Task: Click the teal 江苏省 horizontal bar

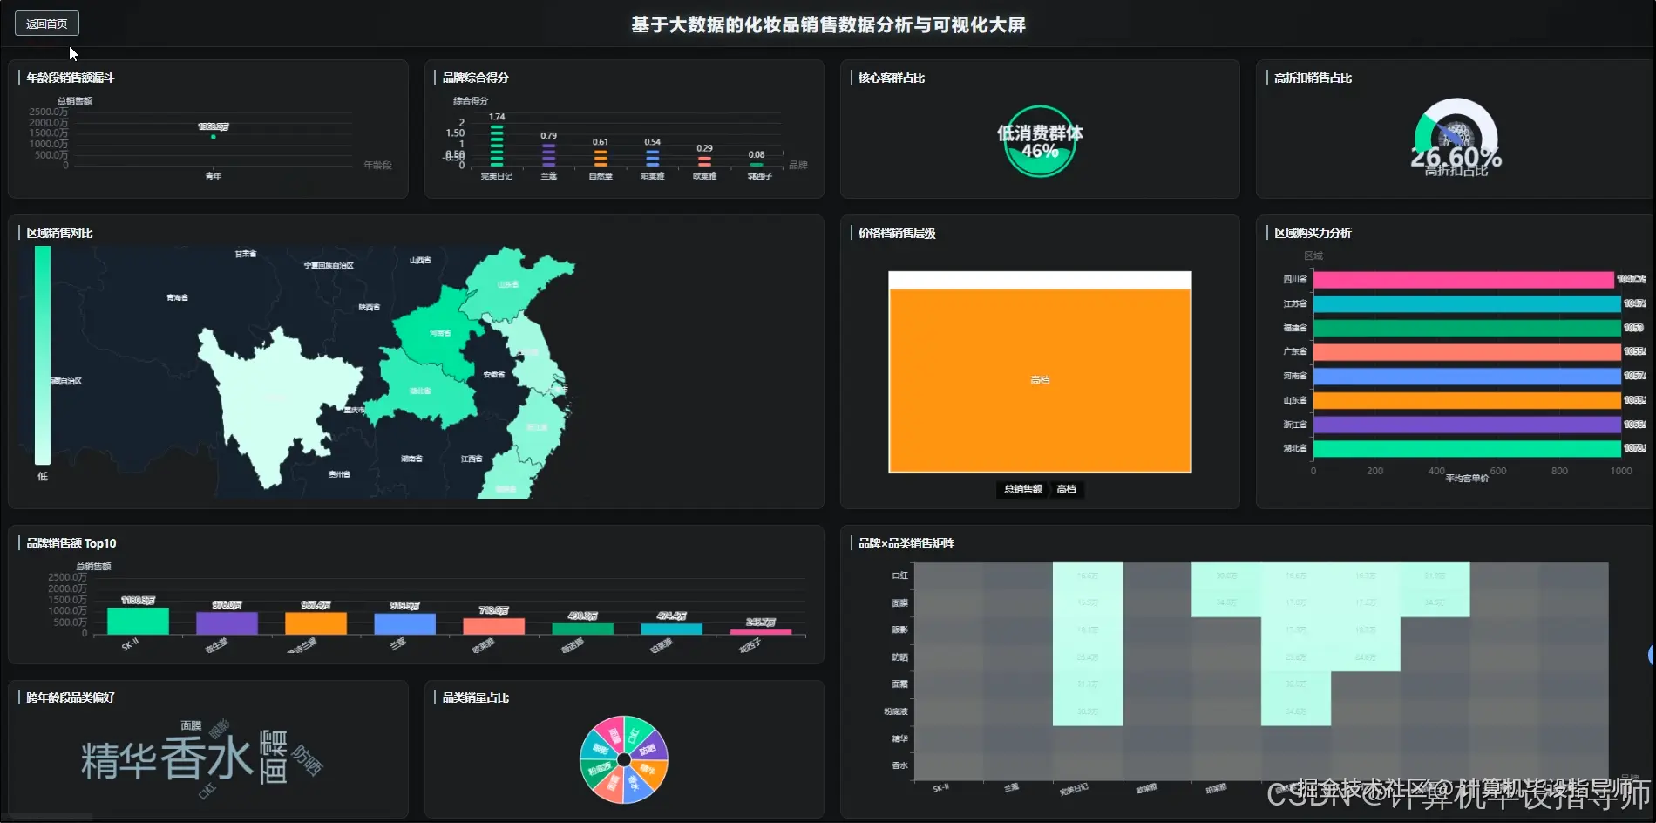Action: coord(1467,304)
